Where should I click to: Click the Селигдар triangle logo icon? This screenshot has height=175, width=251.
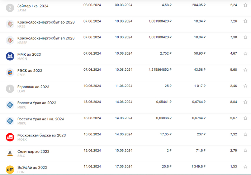[x=10, y=153]
